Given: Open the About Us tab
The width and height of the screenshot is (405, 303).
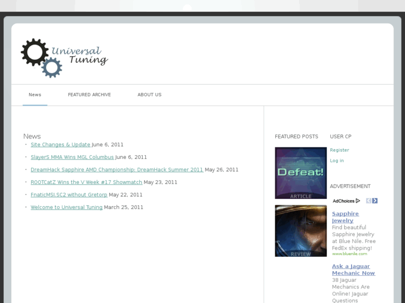Looking at the screenshot, I should coord(149,95).
